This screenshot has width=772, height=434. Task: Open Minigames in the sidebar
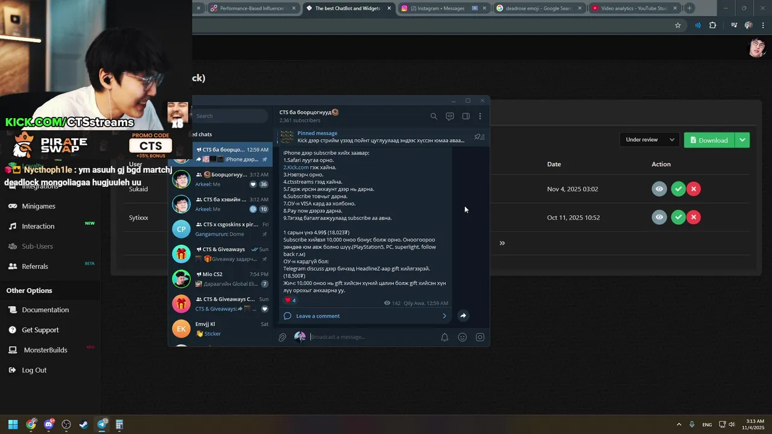click(39, 206)
